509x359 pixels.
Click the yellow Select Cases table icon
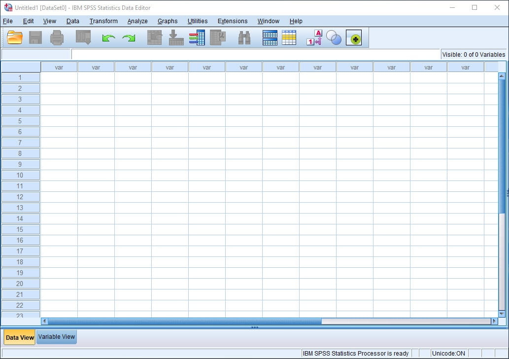[x=289, y=37]
